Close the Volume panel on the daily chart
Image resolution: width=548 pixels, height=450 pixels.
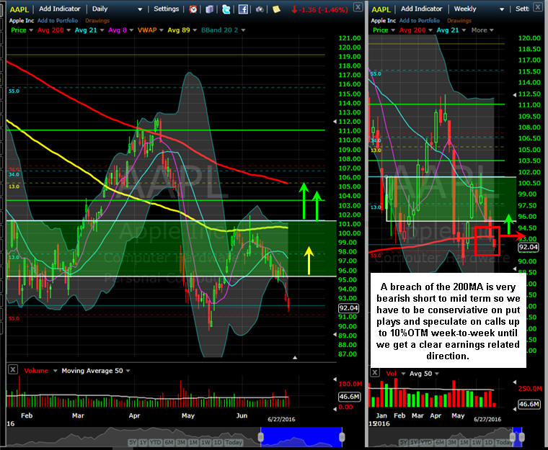coord(12,370)
